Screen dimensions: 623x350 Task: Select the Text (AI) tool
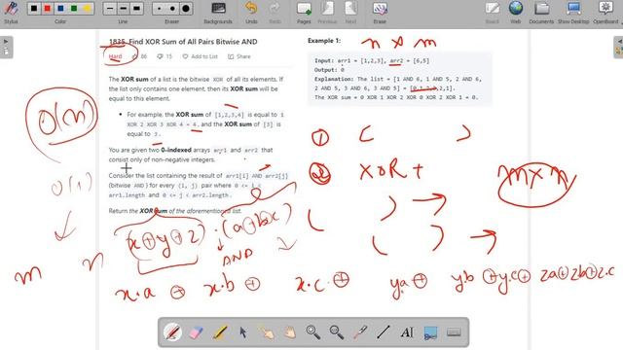point(407,332)
